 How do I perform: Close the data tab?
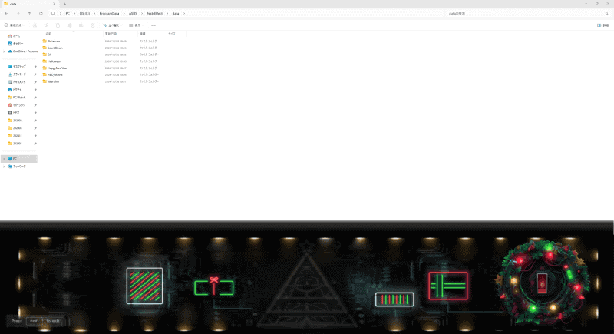coord(54,4)
